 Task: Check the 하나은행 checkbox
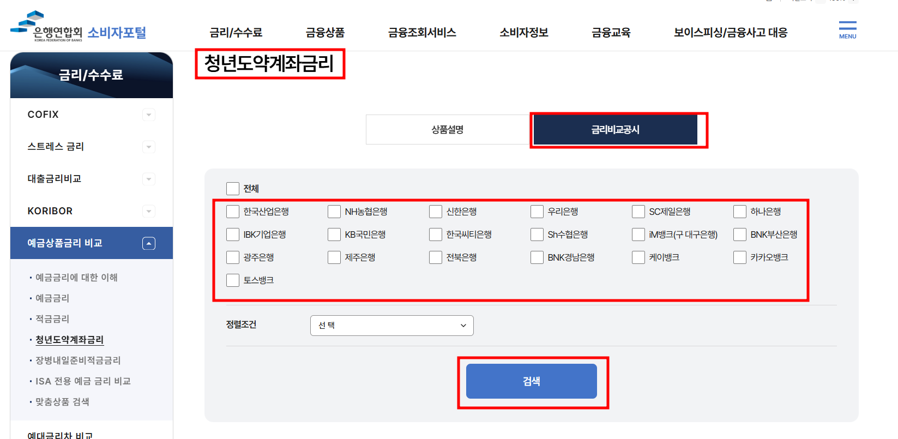[x=740, y=212]
